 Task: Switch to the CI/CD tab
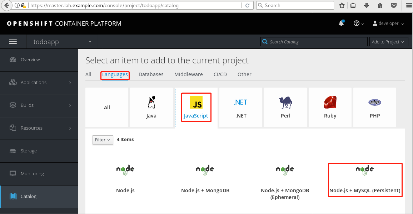220,74
